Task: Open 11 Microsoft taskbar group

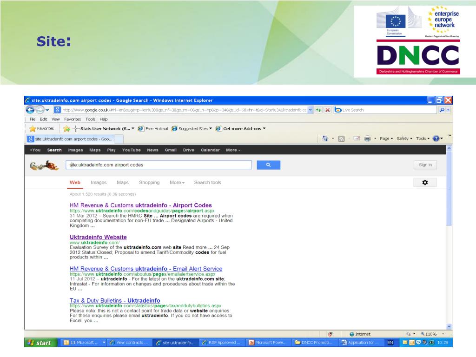Action: (x=84, y=343)
